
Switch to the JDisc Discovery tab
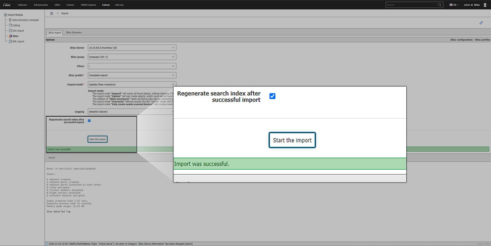point(74,32)
